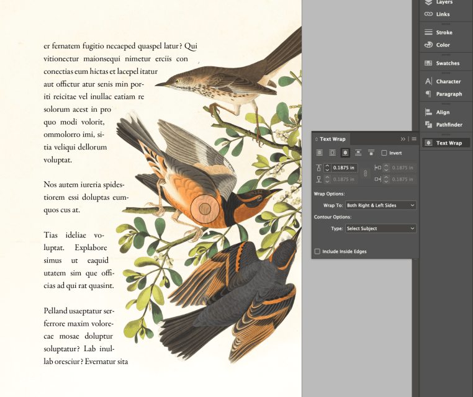Open the Contour Options Type dropdown
Image resolution: width=473 pixels, height=397 pixels.
pyautogui.click(x=381, y=228)
